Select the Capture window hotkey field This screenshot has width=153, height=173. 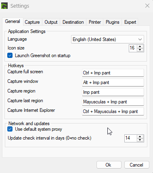113,82
